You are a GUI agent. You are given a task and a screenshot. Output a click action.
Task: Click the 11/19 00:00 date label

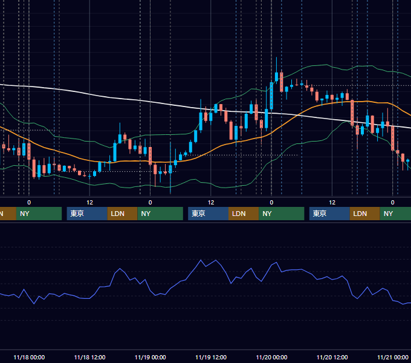click(150, 357)
